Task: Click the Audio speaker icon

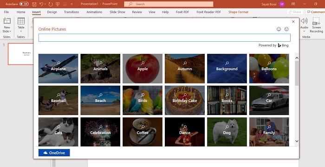Action: [x=304, y=21]
